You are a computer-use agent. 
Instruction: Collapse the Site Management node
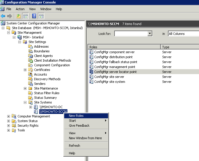tap(8, 33)
